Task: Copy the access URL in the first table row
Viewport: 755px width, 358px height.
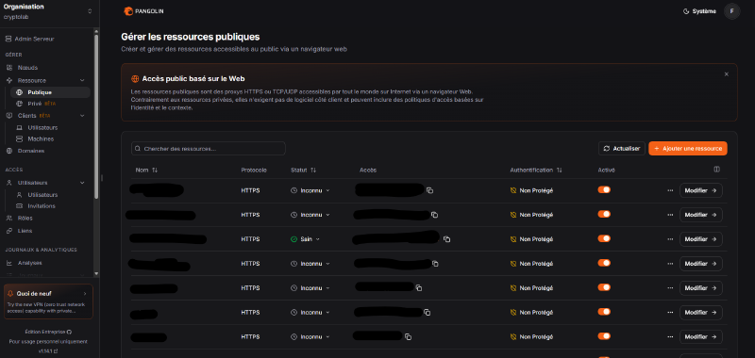Action: point(430,190)
